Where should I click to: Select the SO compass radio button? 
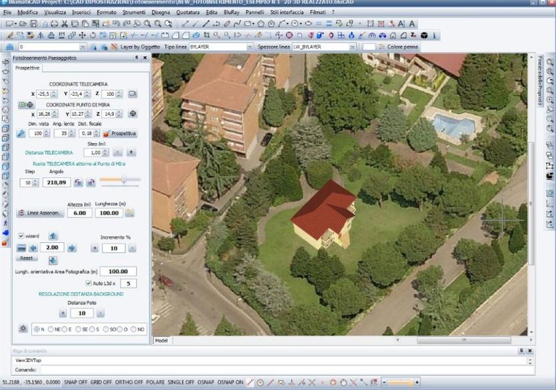point(105,327)
